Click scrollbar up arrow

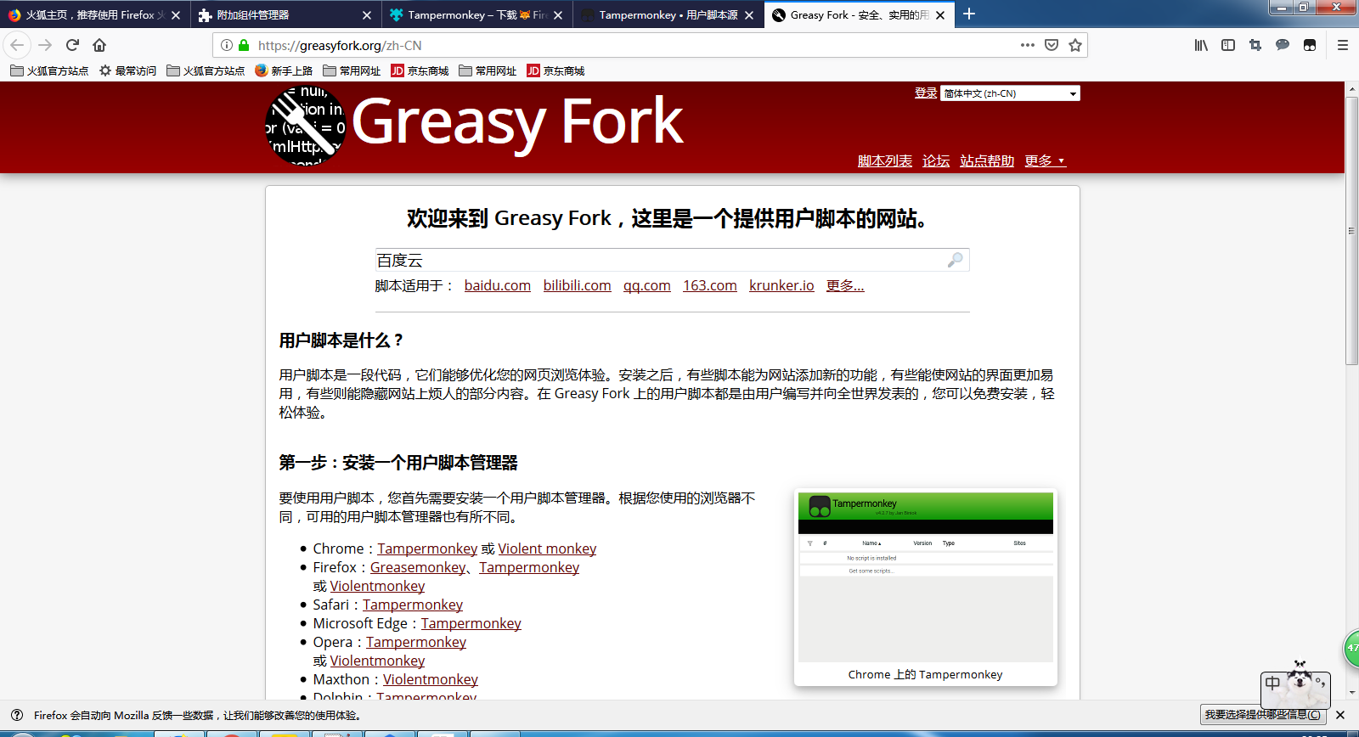(x=1351, y=88)
